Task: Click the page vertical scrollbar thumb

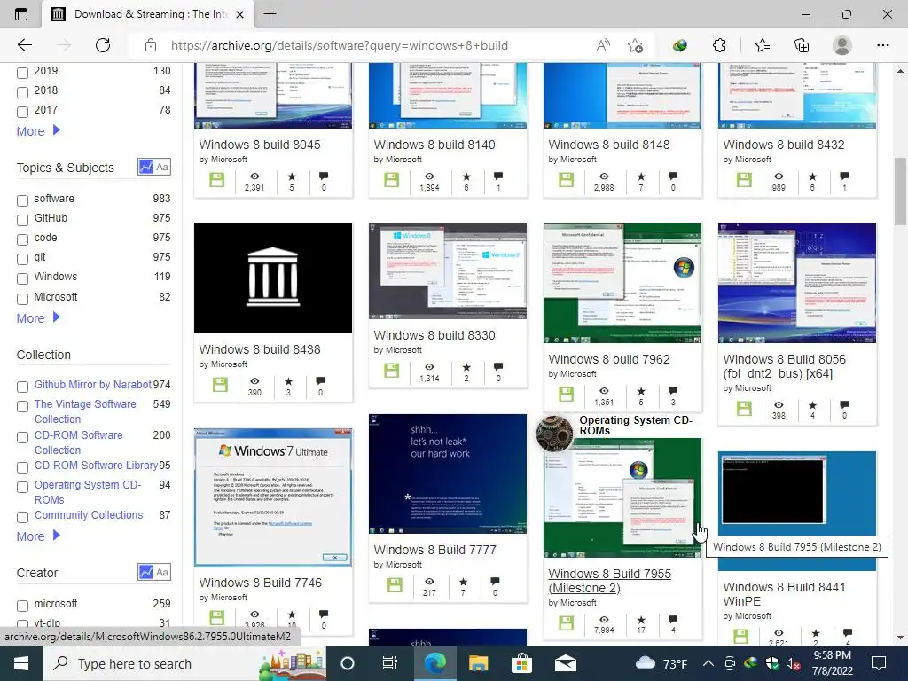Action: (x=900, y=192)
